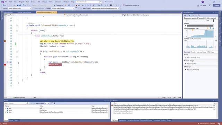Switch to the Memory Usage tab
This screenshot has height=125, width=222.
(x=201, y=52)
